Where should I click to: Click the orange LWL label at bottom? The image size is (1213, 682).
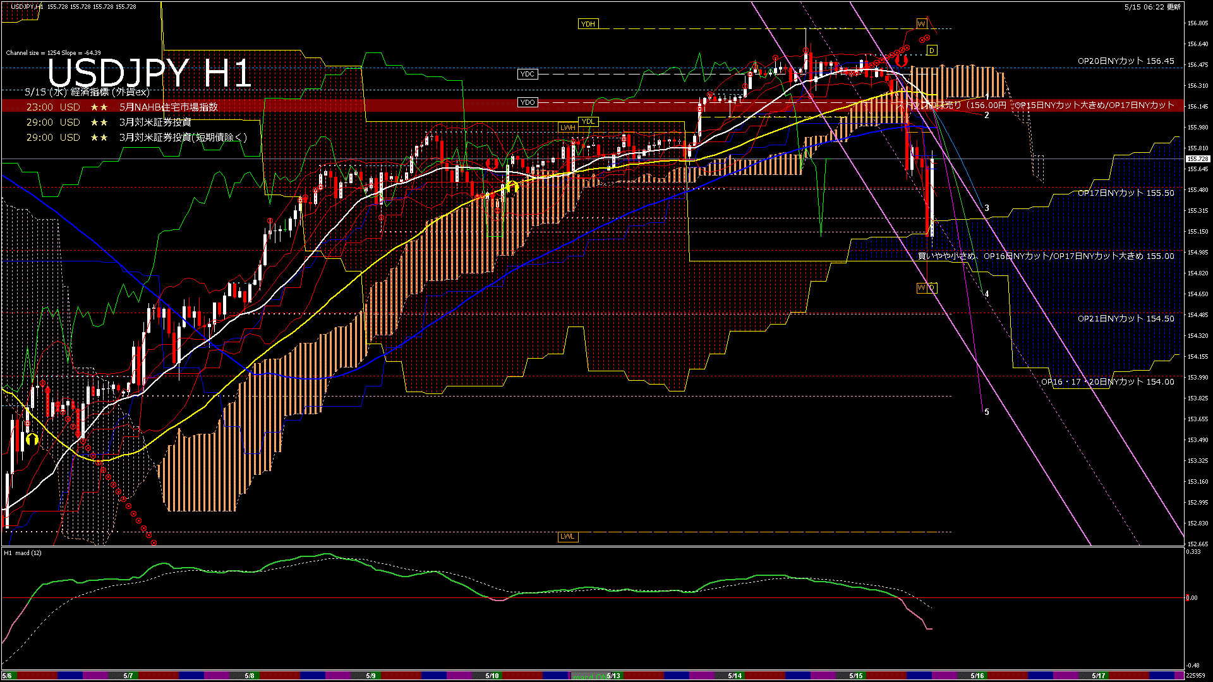pyautogui.click(x=567, y=537)
